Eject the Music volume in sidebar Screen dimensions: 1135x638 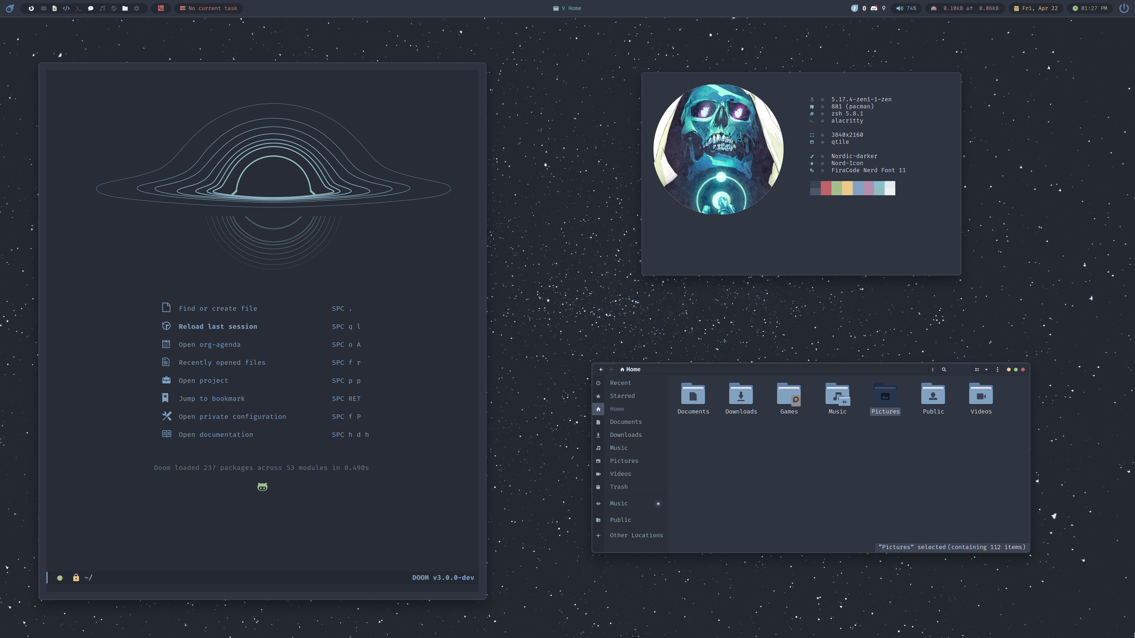click(658, 504)
